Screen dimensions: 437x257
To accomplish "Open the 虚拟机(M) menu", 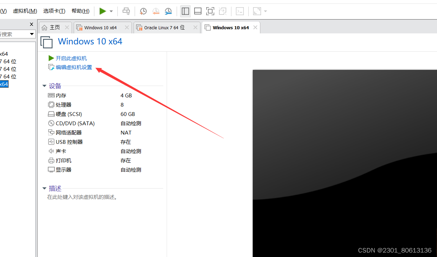I will tap(25, 11).
